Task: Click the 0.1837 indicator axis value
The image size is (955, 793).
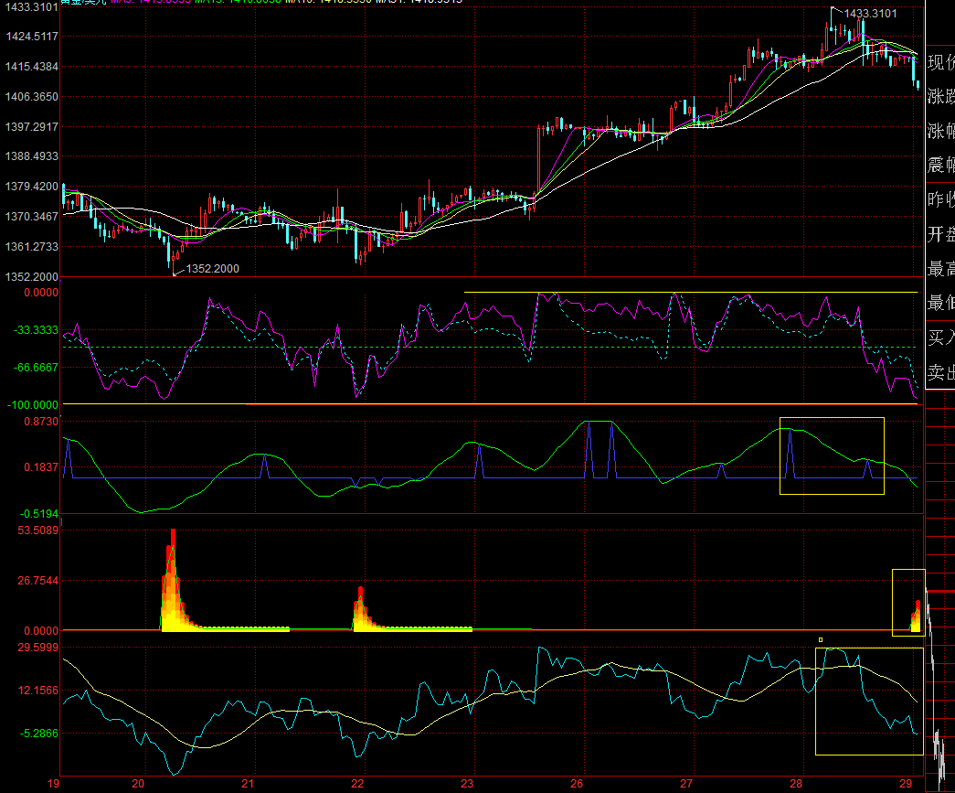Action: tap(41, 467)
